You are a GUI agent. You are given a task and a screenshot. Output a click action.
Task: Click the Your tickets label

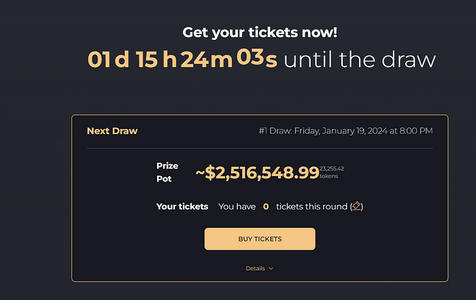pyautogui.click(x=182, y=207)
